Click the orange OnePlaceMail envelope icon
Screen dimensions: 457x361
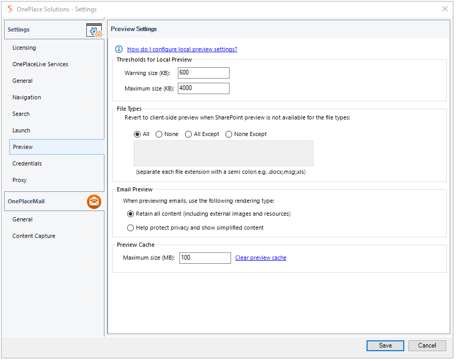[x=94, y=202]
